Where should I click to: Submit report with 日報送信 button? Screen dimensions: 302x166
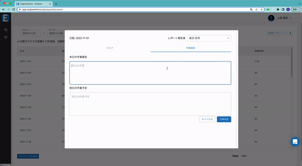point(224,119)
